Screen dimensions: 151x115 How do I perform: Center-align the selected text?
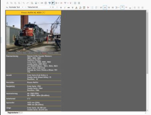pos(105,8)
